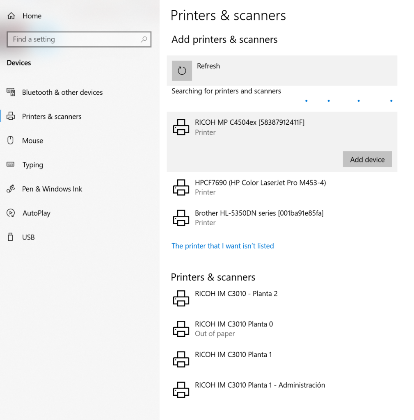Click the Refresh circular arrow icon
The width and height of the screenshot is (414, 420).
(x=182, y=71)
